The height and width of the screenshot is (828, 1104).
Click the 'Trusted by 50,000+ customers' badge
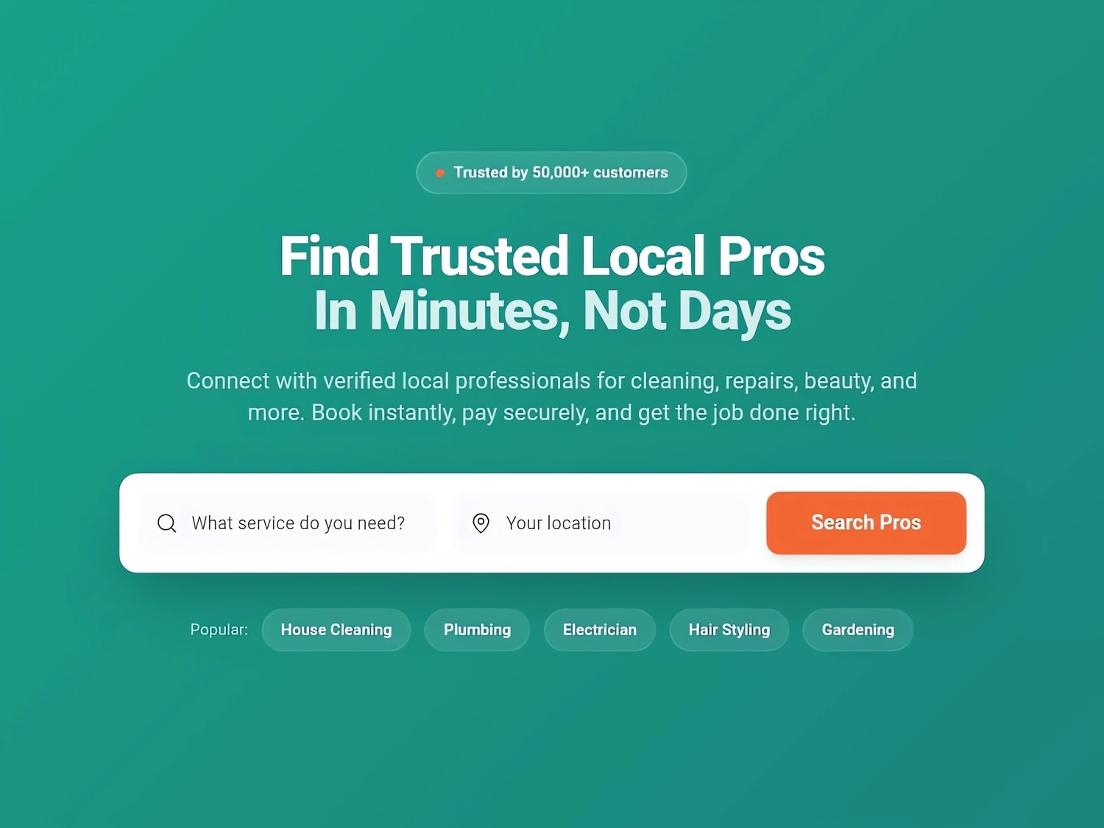pyautogui.click(x=551, y=173)
